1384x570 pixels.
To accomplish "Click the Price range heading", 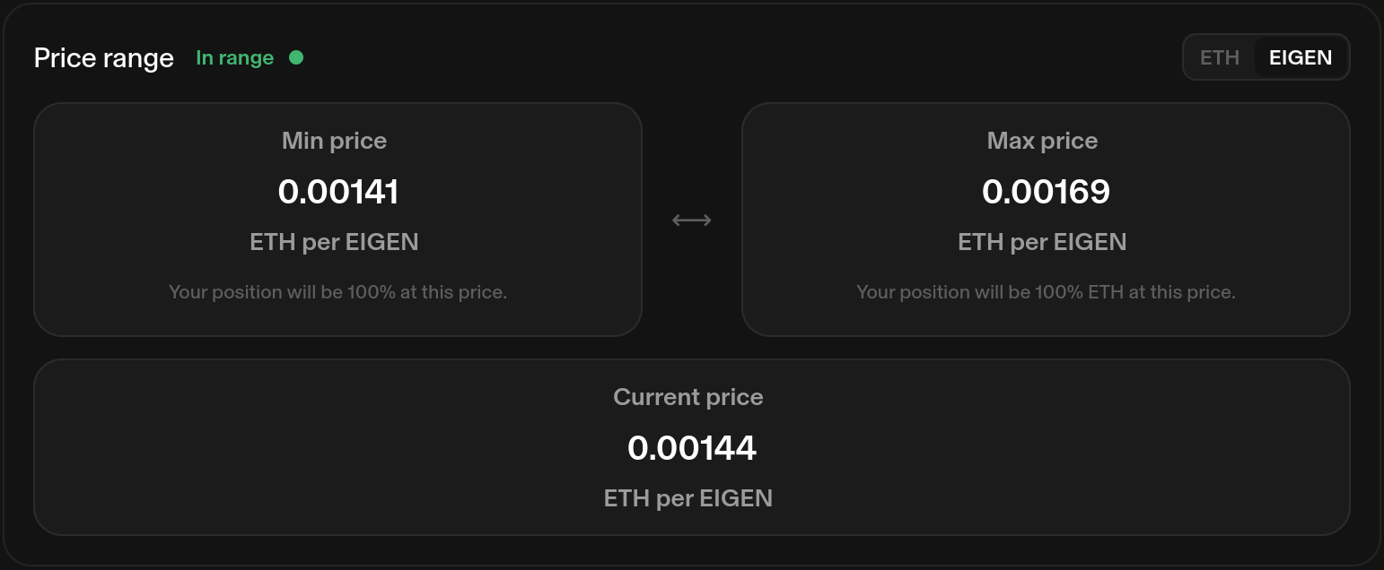I will point(104,58).
